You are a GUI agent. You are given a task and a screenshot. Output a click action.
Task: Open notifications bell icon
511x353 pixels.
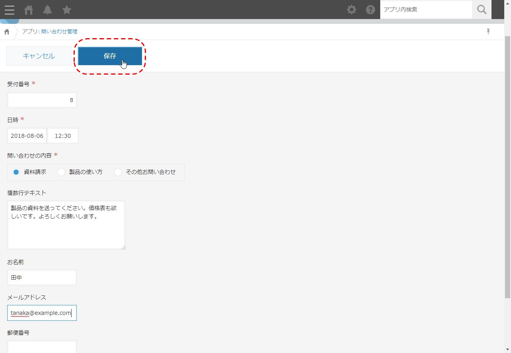pos(48,10)
